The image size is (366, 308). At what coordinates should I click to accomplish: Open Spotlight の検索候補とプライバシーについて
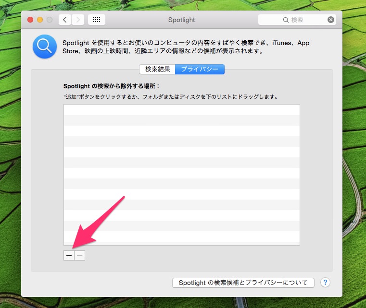pos(243,283)
